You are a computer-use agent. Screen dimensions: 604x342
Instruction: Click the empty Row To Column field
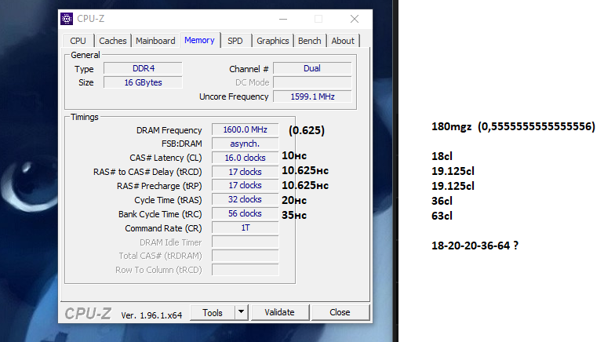tap(245, 270)
